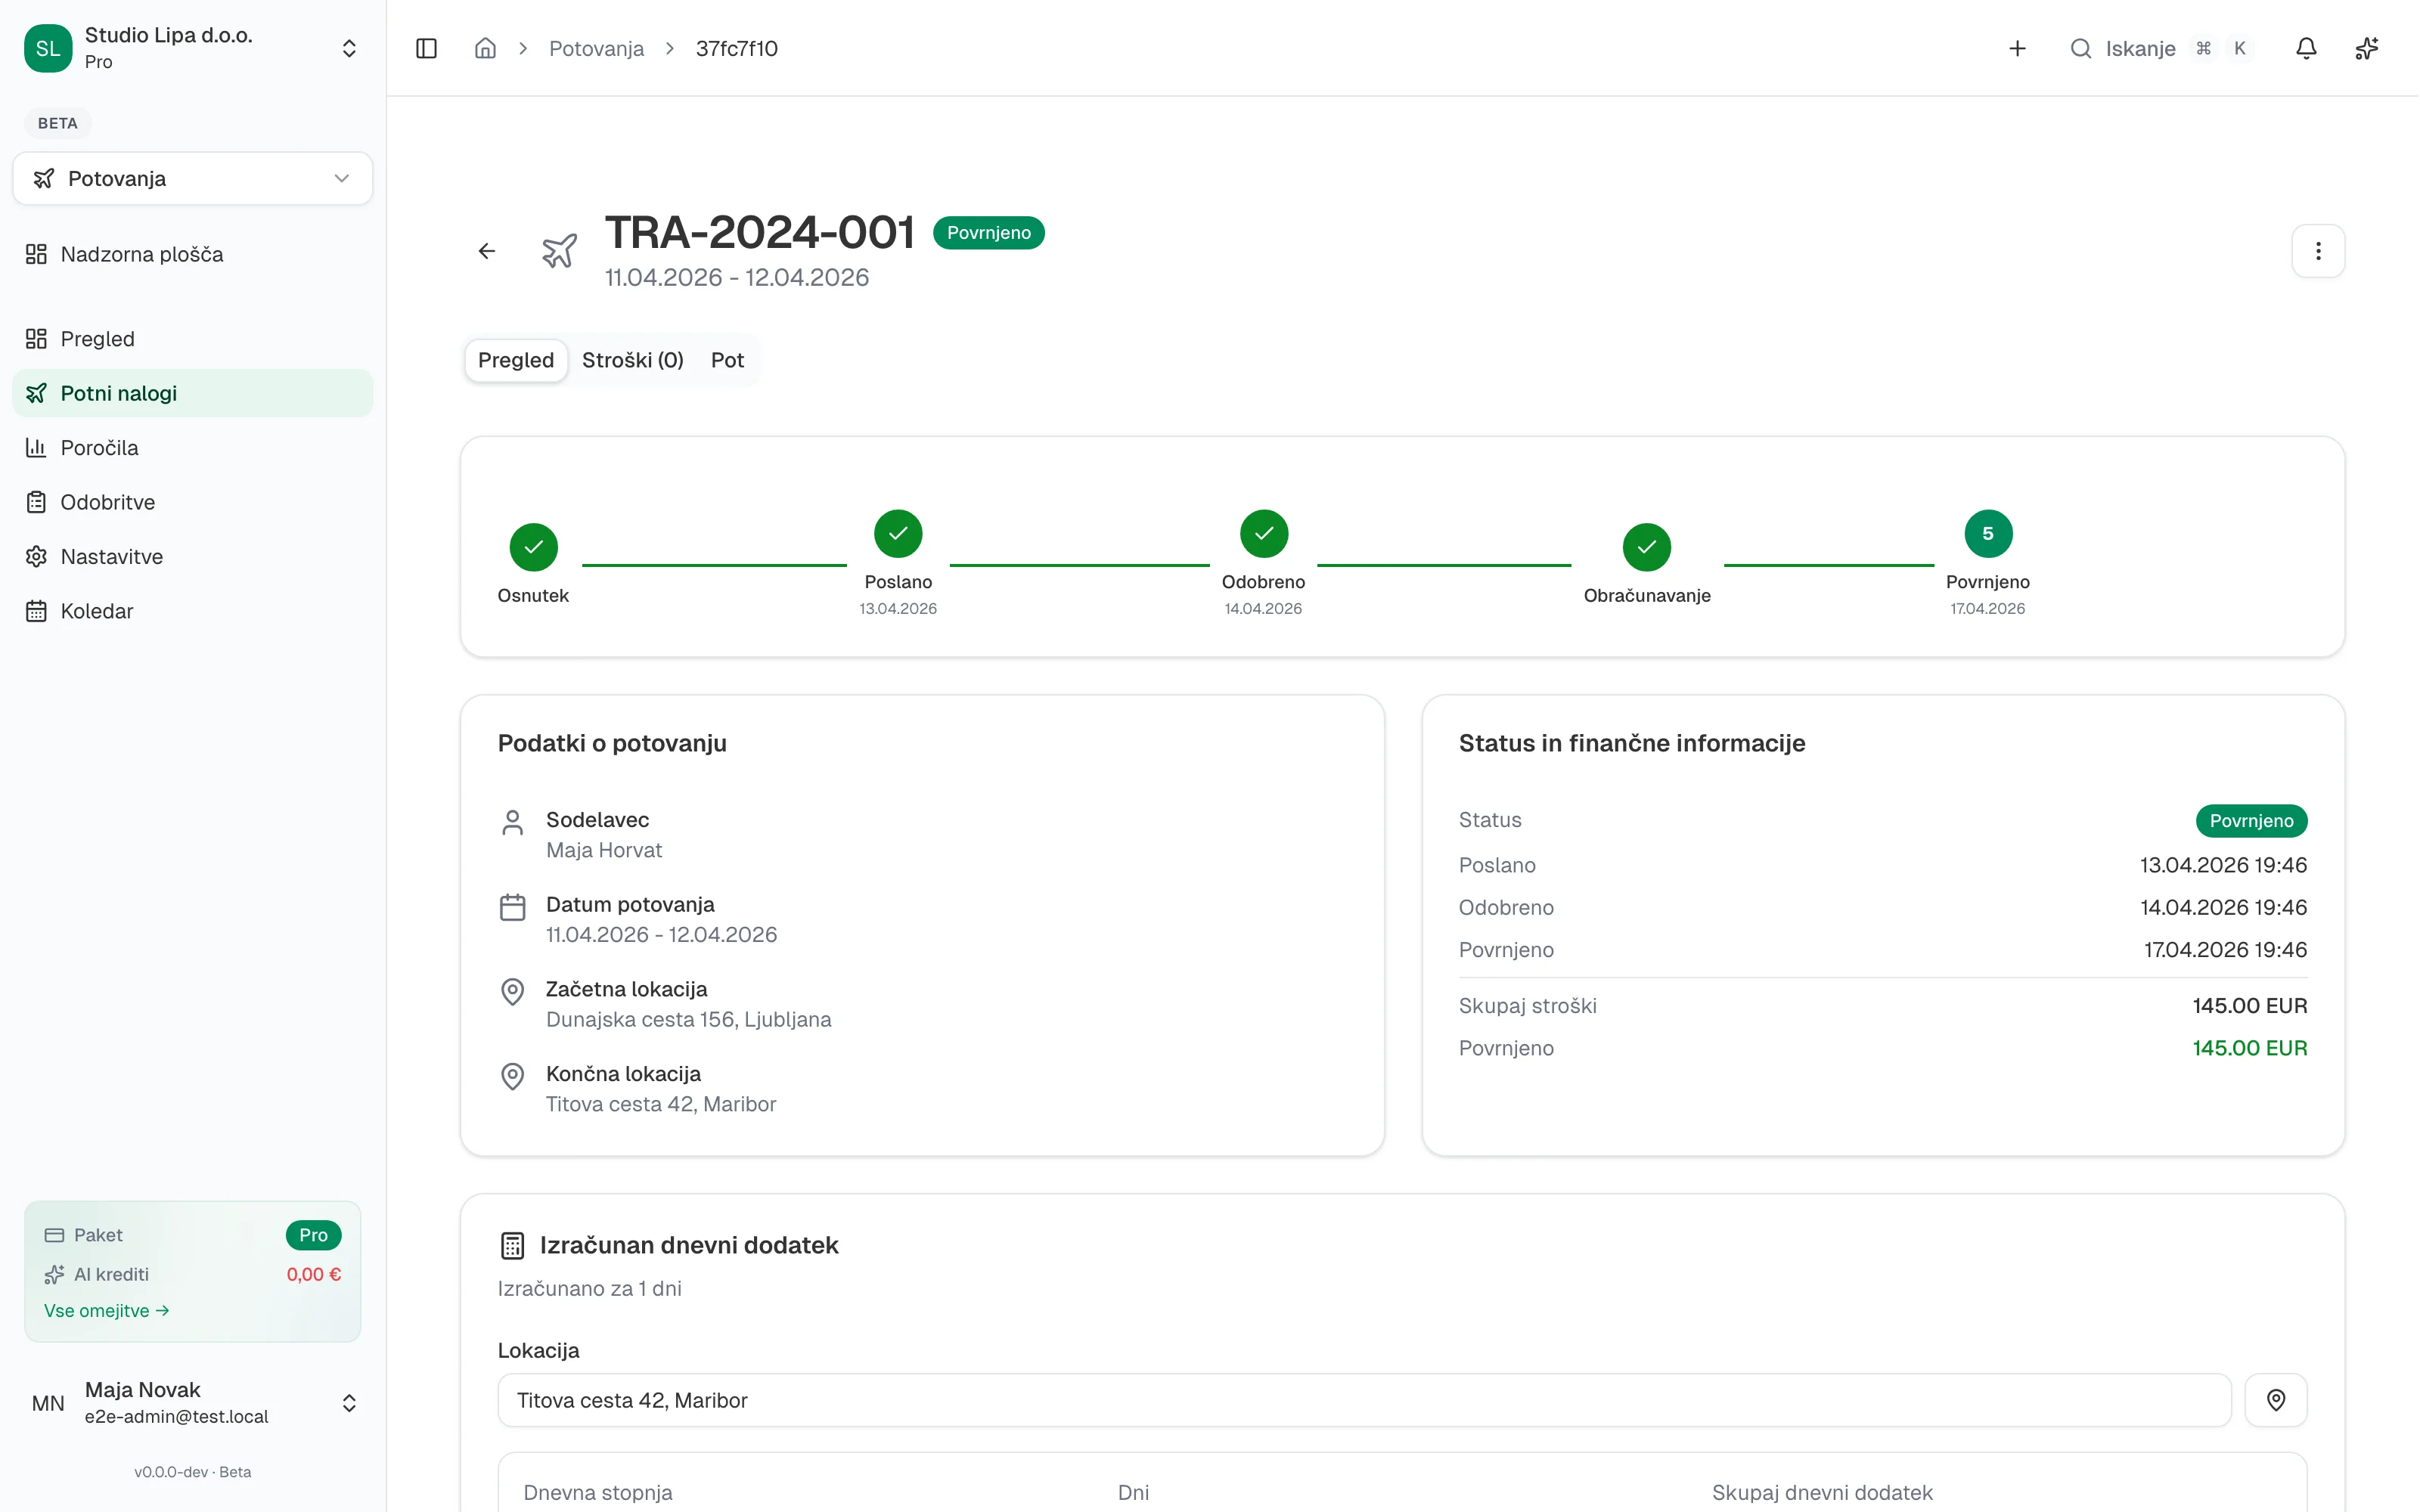Viewport: 2420px width, 1512px height.
Task: Click the text Izračunano za 1 dni
Action: click(590, 1289)
